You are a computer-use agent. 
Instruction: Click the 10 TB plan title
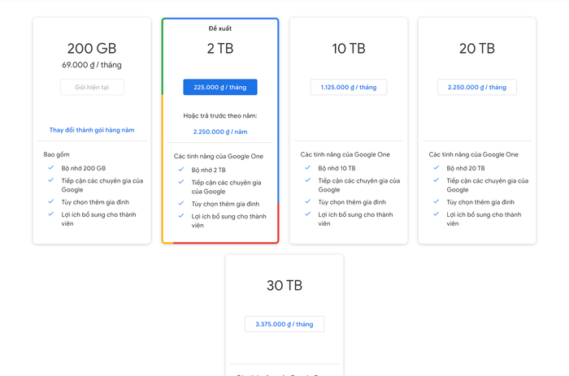coord(349,48)
